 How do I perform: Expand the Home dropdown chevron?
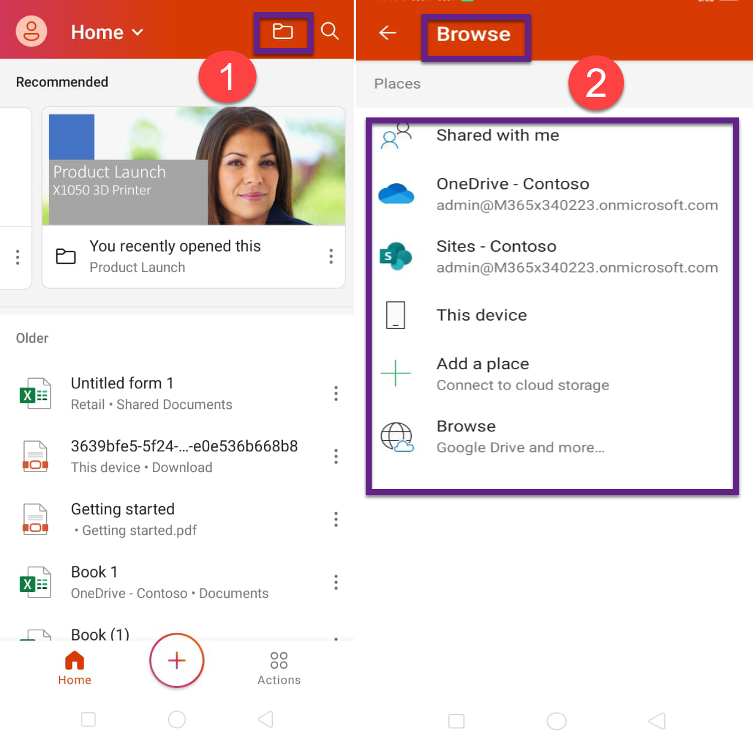[x=138, y=32]
